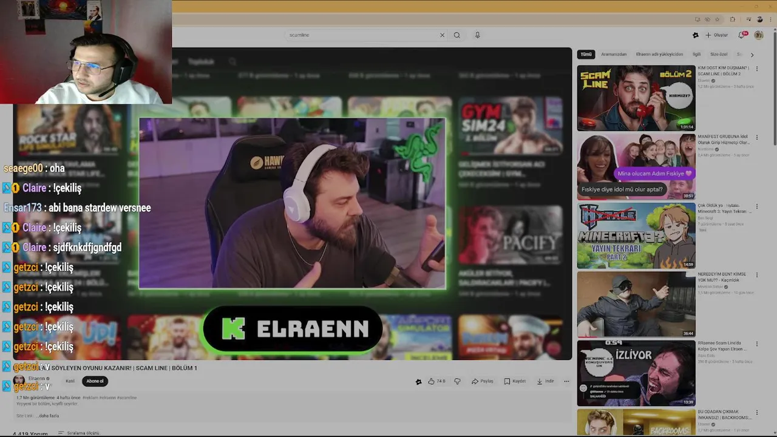This screenshot has height=437, width=777.
Task: Open options menu for Minecraft 3 video
Action: (x=757, y=206)
